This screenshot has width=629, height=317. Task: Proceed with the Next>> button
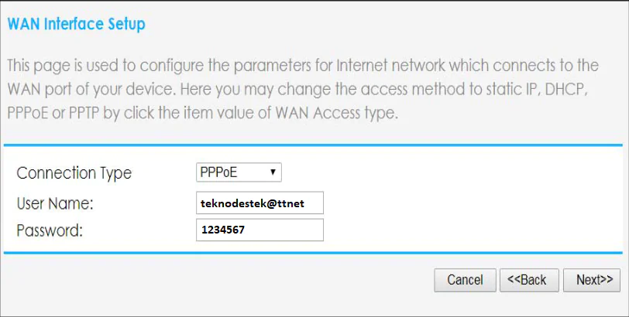594,280
